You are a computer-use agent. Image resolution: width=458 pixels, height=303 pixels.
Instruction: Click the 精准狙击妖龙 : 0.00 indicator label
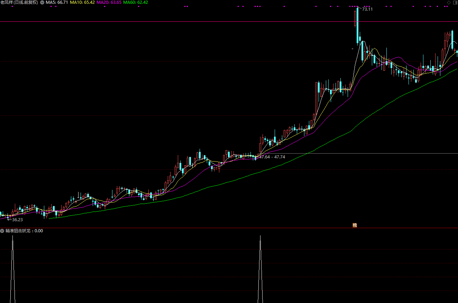pos(24,231)
